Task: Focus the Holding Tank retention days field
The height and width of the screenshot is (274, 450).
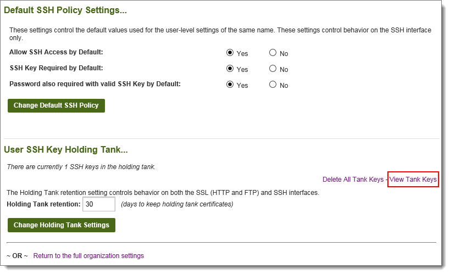Action: pos(99,204)
